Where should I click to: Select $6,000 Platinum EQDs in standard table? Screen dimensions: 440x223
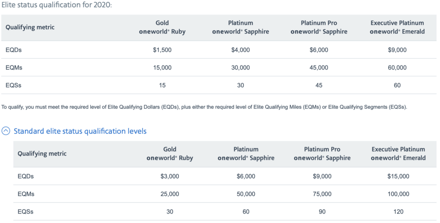[246, 176]
